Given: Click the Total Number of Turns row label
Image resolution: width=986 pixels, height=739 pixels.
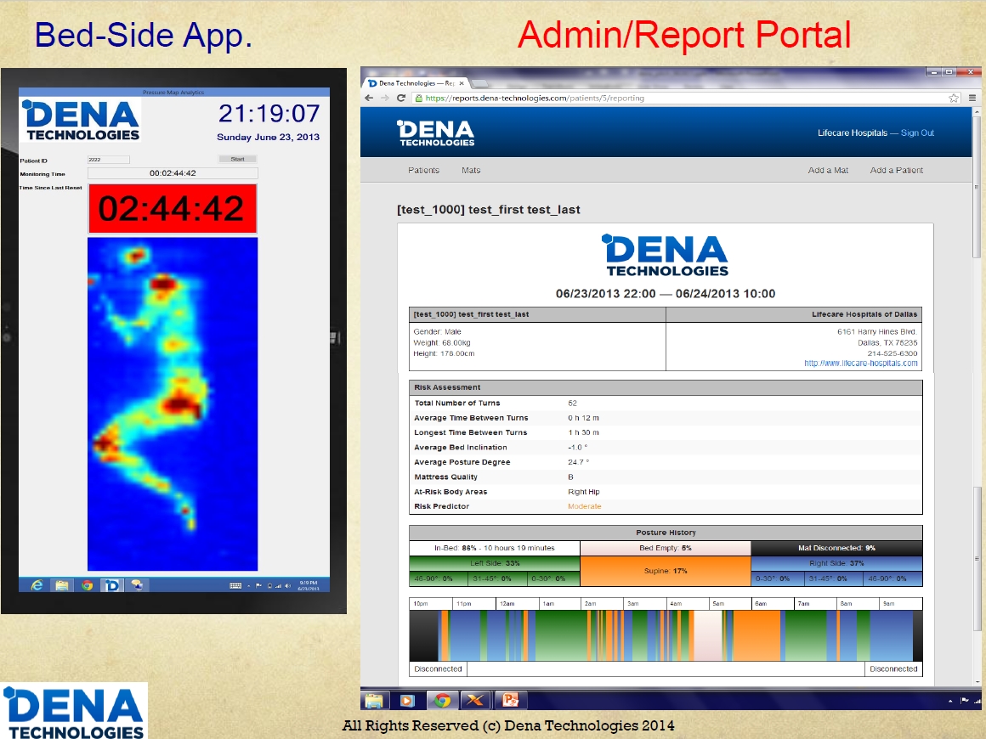Looking at the screenshot, I should pyautogui.click(x=457, y=403).
